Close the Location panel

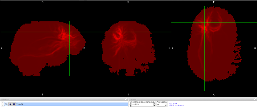(x=255, y=99)
